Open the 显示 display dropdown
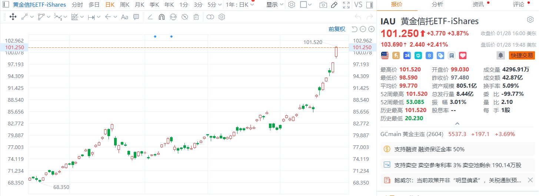The width and height of the screenshot is (539, 196). 275,5
